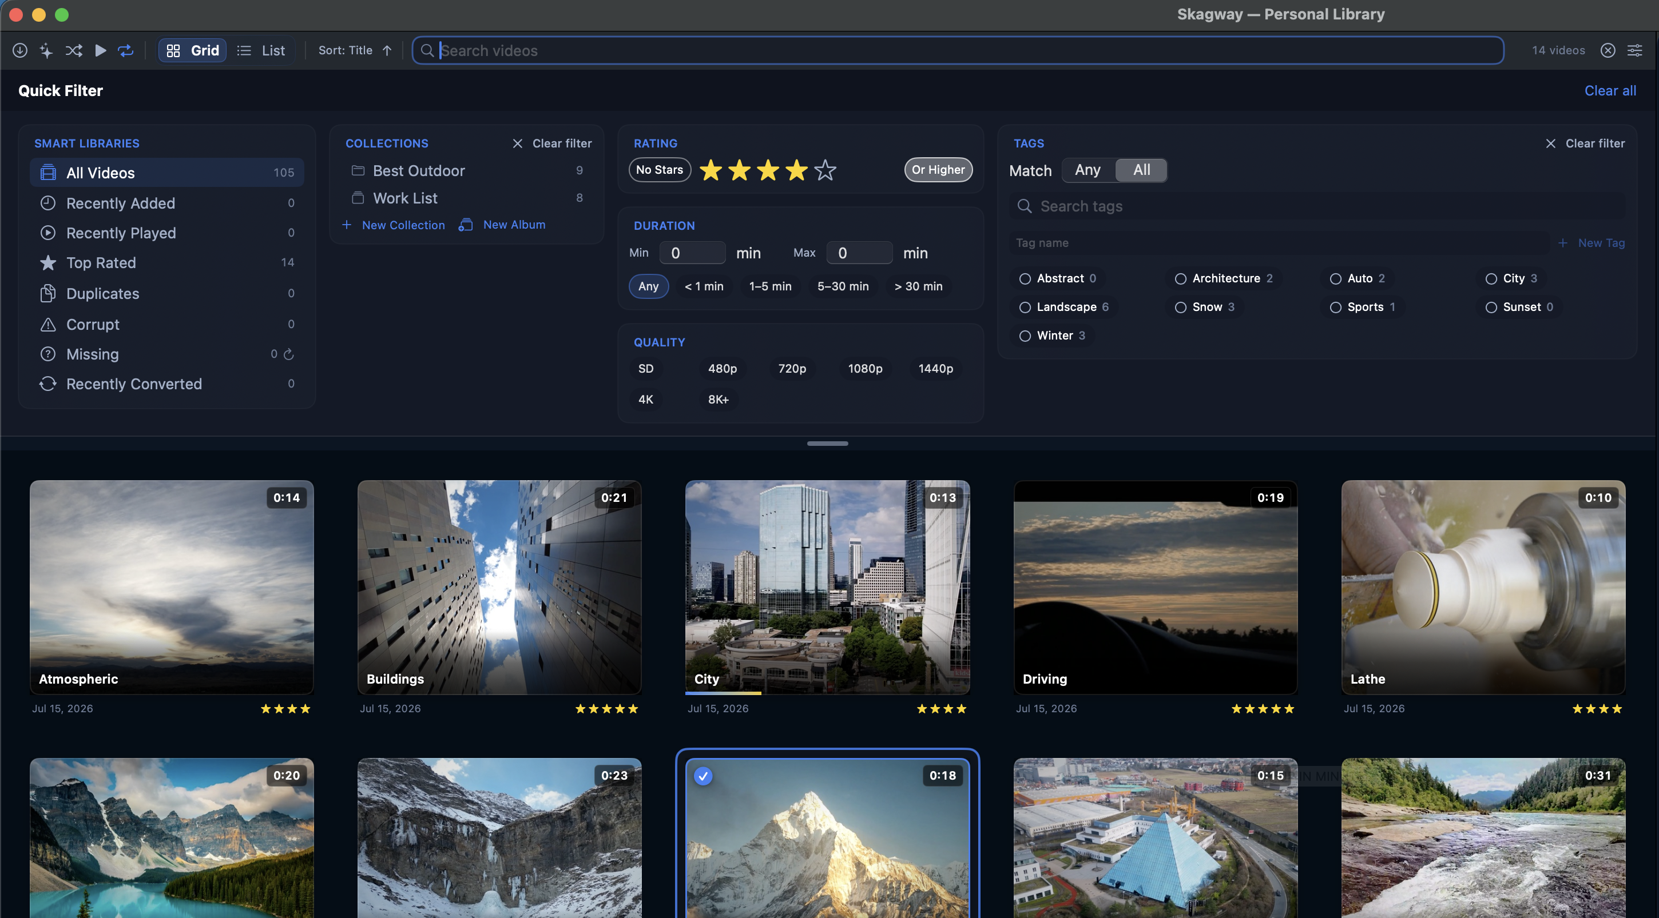Filter by SD quality

[646, 369]
